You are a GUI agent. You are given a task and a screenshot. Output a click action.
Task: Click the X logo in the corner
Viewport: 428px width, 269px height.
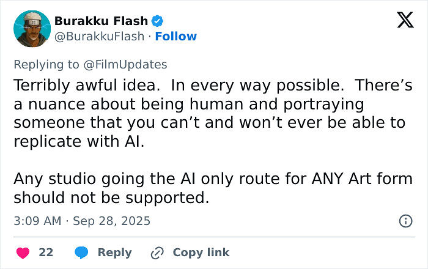click(405, 20)
